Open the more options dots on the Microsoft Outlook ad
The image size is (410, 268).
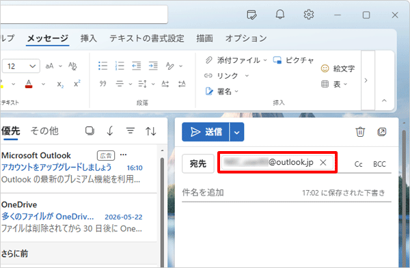pyautogui.click(x=123, y=155)
